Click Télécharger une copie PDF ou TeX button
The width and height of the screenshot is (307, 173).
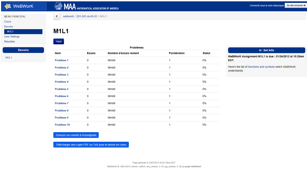(91, 145)
